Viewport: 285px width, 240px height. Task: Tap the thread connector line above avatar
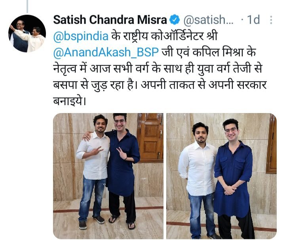tap(27, 6)
